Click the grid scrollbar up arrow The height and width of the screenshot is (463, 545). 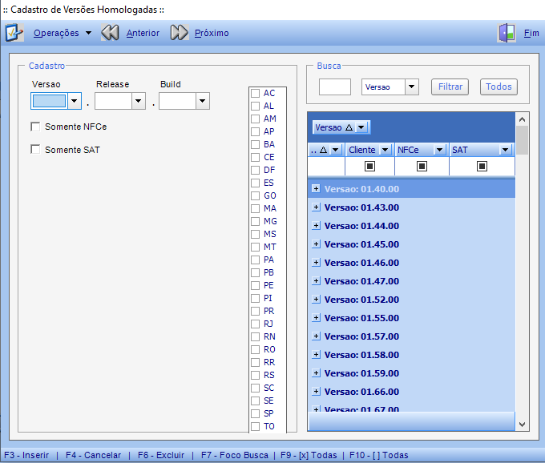click(x=522, y=119)
